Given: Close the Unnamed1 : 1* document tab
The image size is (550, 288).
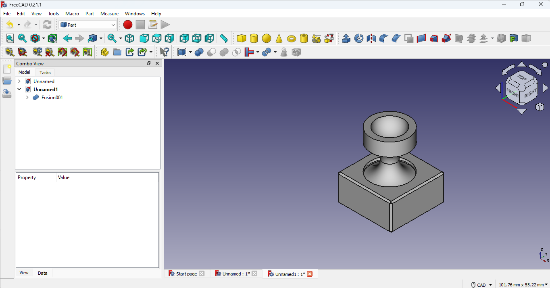Looking at the screenshot, I should [x=310, y=274].
